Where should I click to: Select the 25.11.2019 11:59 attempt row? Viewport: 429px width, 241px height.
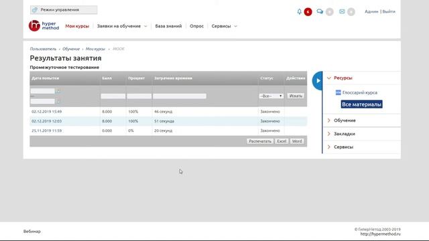(x=168, y=131)
